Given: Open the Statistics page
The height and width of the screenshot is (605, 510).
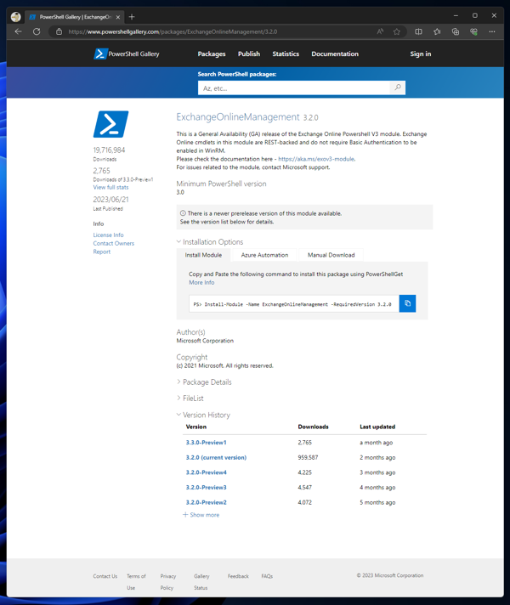Looking at the screenshot, I should (x=286, y=54).
